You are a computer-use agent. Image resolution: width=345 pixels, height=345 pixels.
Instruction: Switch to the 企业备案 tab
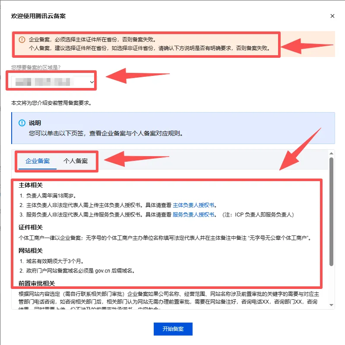38,161
